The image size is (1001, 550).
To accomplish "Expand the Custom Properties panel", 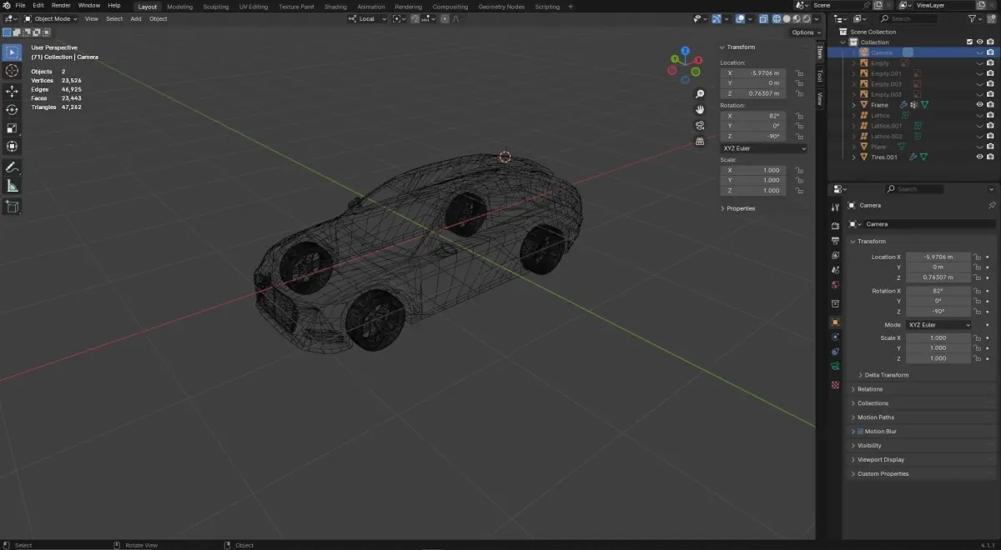I will coord(883,474).
